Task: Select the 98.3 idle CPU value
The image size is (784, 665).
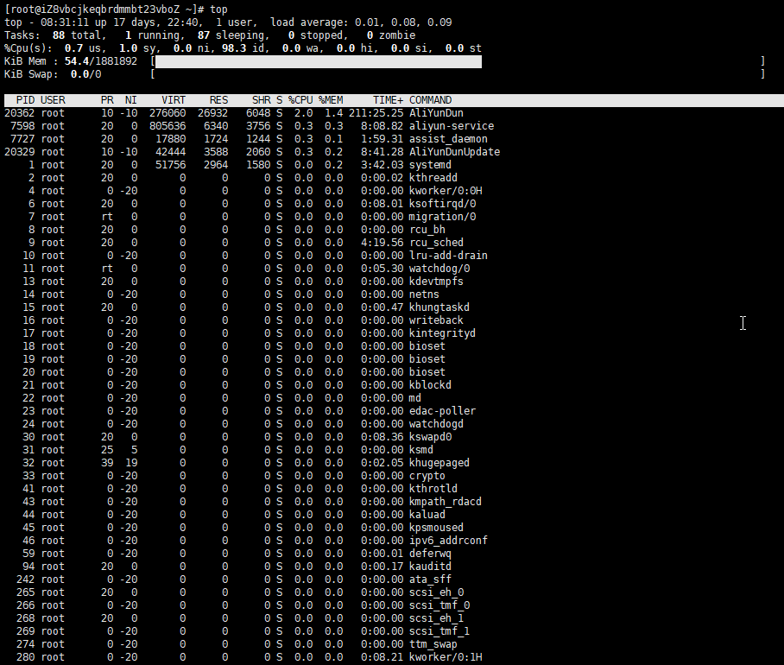Action: [x=234, y=48]
